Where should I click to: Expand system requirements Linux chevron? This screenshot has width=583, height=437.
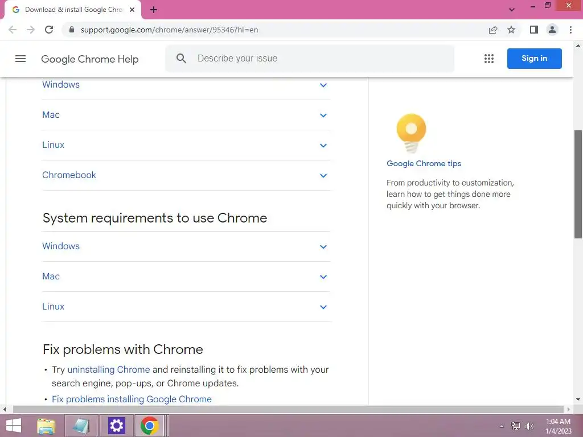323,307
